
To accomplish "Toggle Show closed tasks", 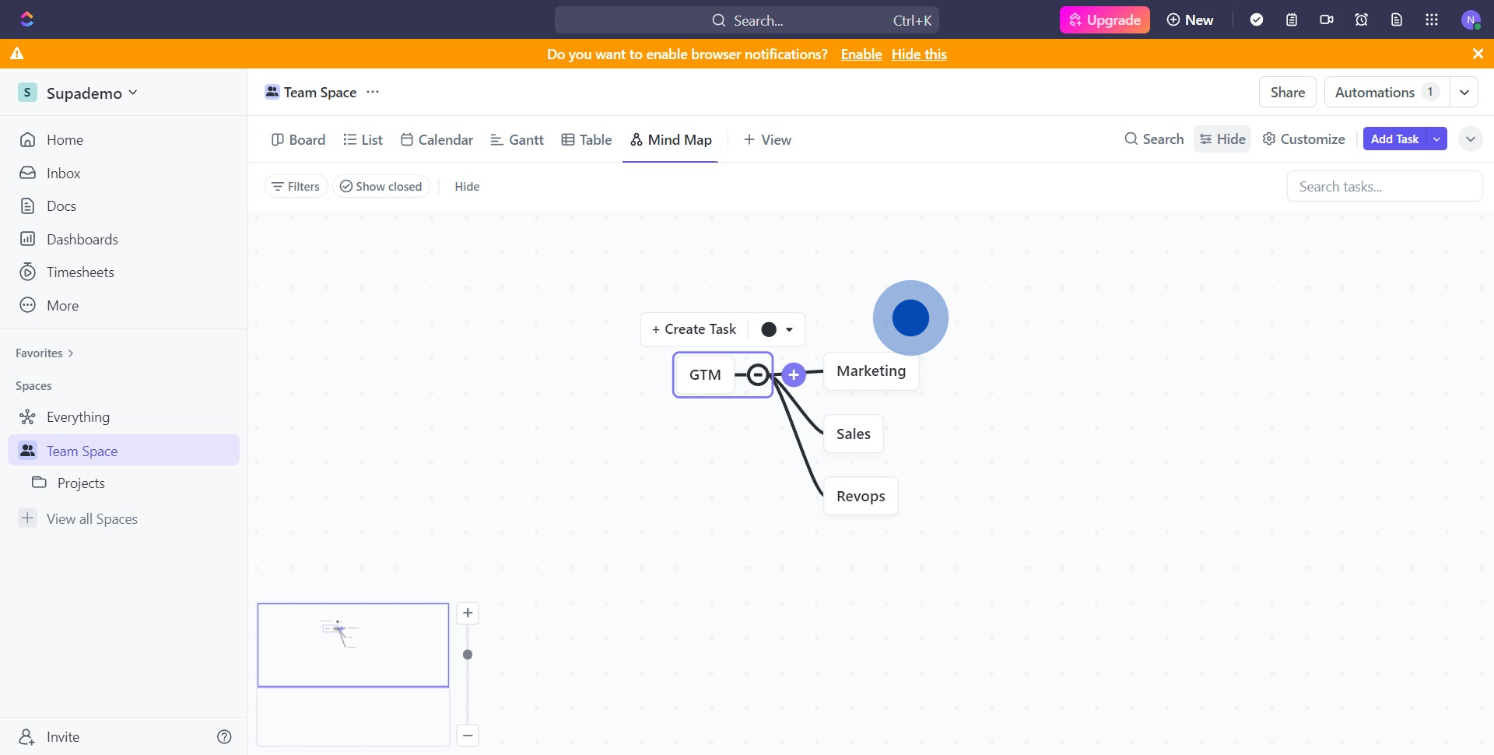I will coord(381,187).
